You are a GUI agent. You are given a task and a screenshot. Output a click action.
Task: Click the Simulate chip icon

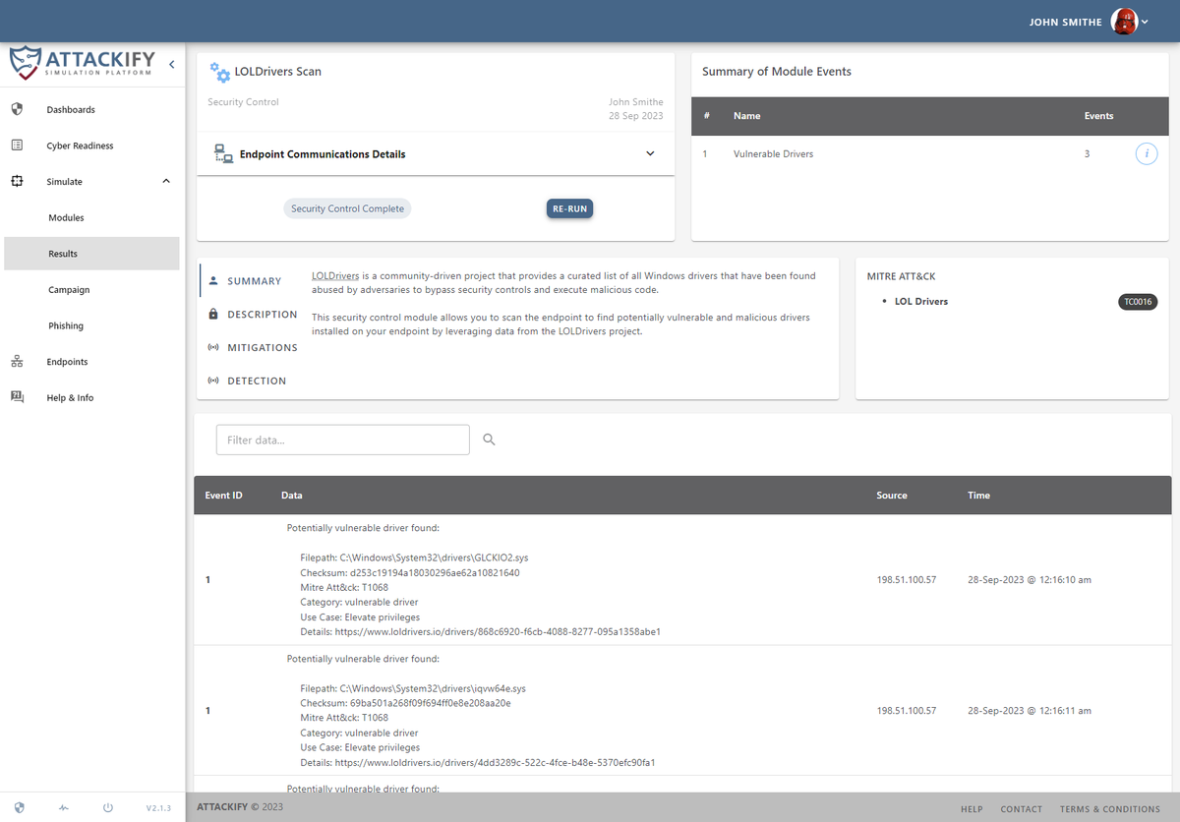17,181
